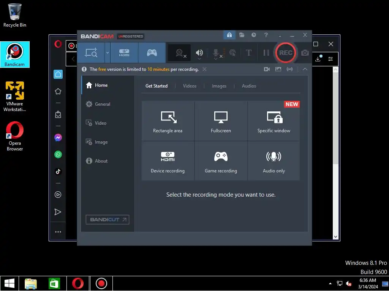Open the scheduled recording clock icon
The height and width of the screenshot is (291, 389).
(253, 35)
